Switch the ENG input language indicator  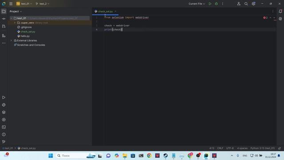245,156
